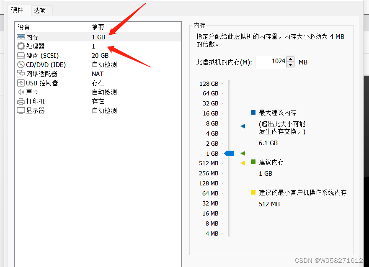Select the CD/DVD (IDE) row label
Viewport: 369px width, 267px height.
[46, 64]
